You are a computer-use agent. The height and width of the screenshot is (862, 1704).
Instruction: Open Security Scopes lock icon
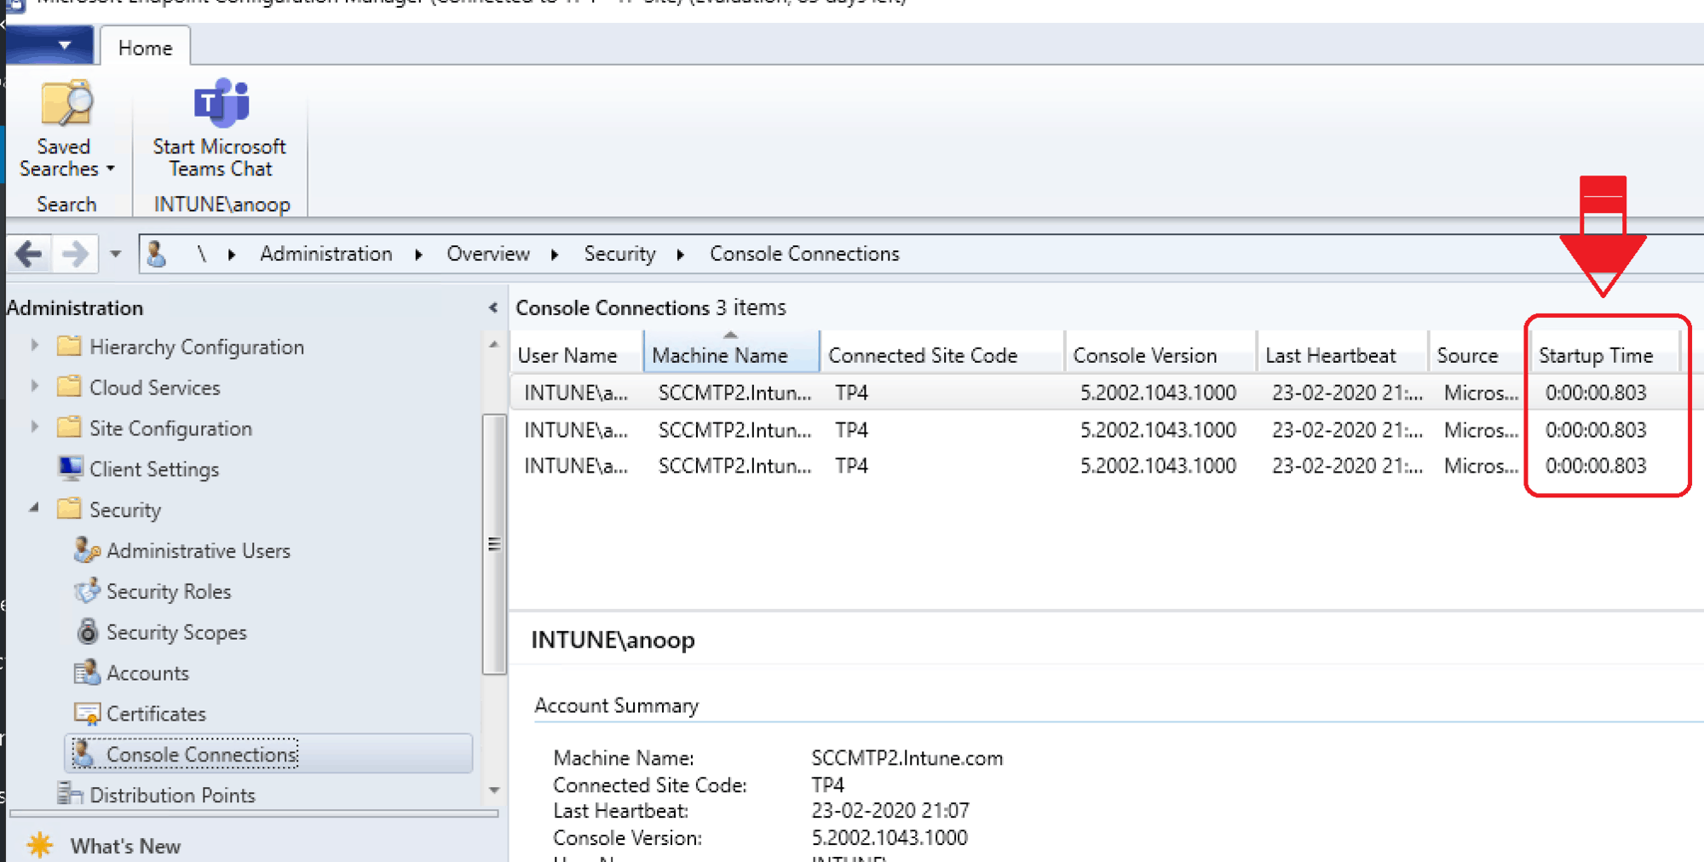87,631
